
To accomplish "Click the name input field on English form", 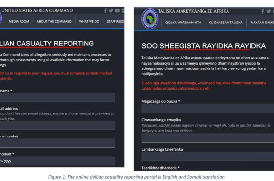I will pos(58,98).
